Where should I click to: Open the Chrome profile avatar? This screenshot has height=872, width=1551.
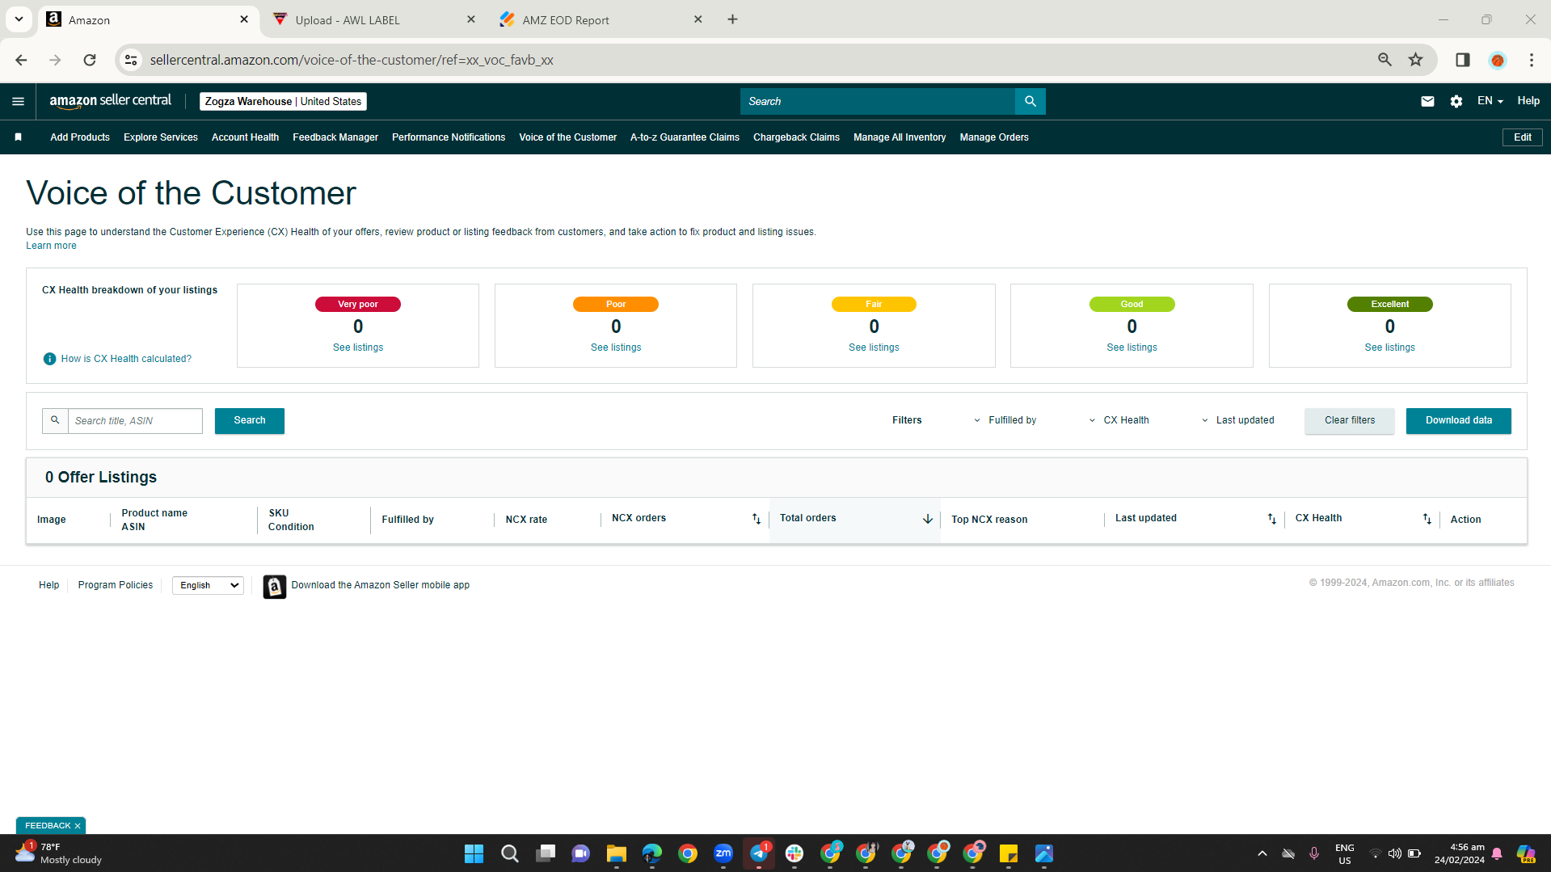pyautogui.click(x=1498, y=60)
